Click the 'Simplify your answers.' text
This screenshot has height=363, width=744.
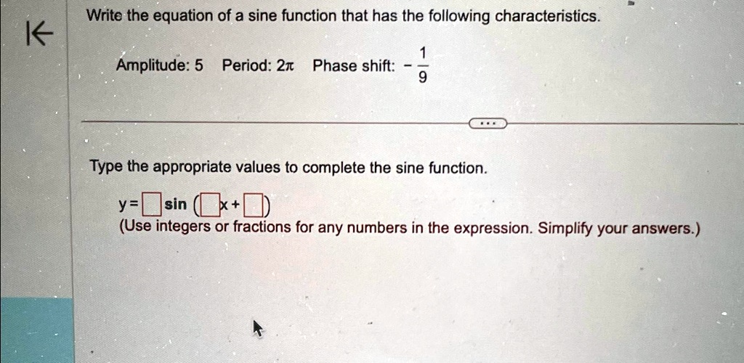tap(619, 229)
